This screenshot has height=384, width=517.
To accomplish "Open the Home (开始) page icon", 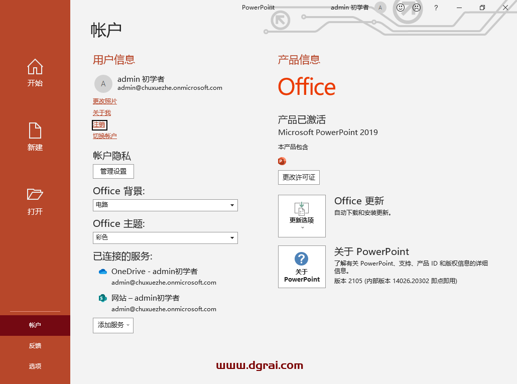I will (x=35, y=67).
